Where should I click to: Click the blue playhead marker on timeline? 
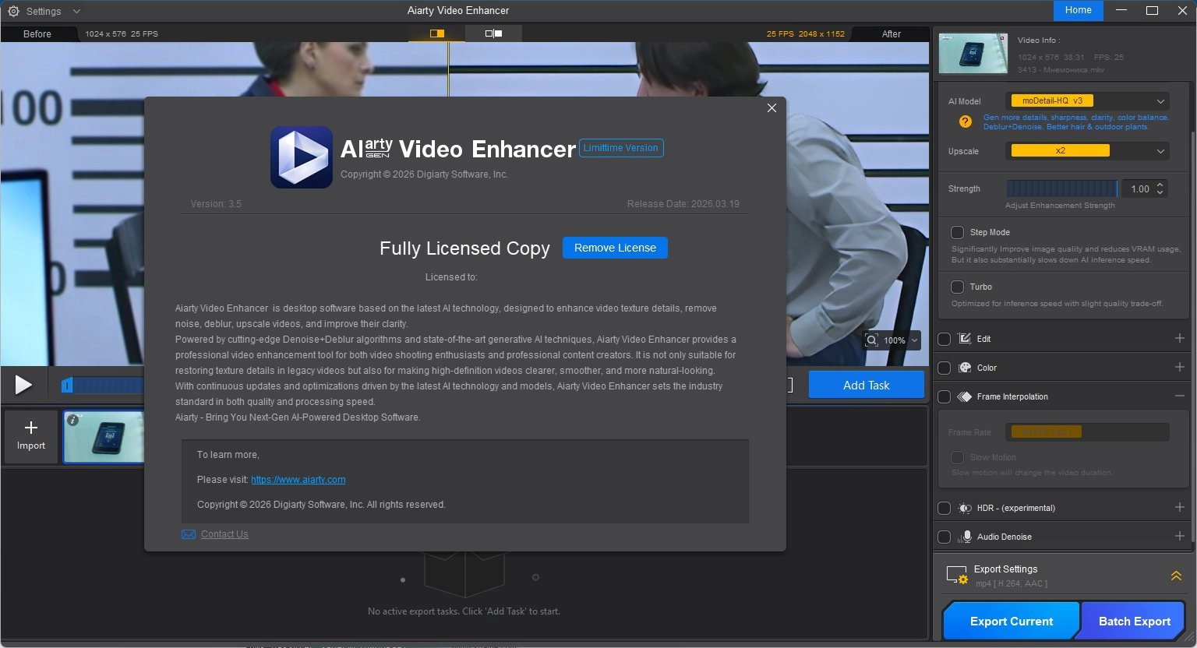pyautogui.click(x=67, y=385)
